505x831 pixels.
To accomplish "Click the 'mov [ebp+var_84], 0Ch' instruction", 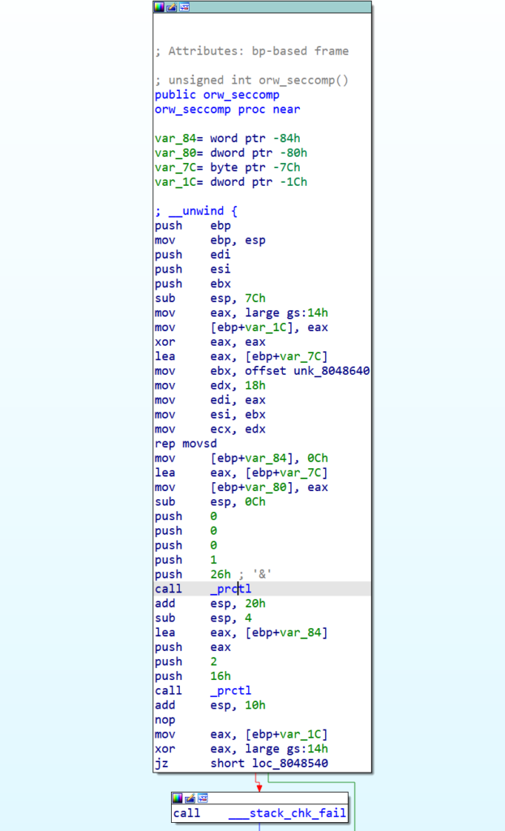I will [x=242, y=458].
